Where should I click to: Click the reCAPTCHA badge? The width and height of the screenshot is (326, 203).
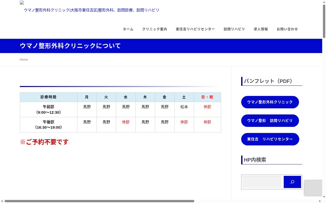click(313, 188)
